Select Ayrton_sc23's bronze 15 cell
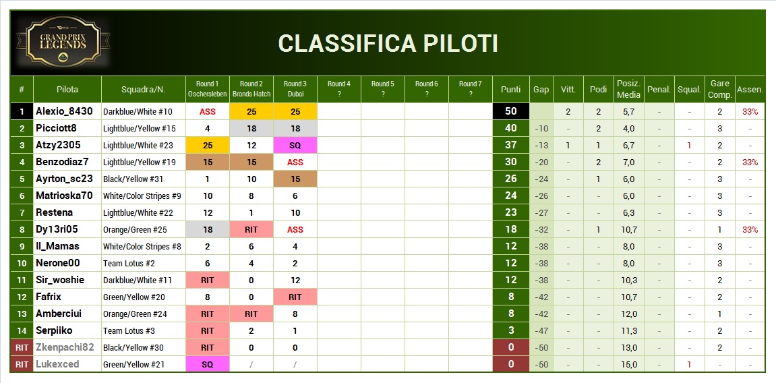The image size is (776, 383). tap(295, 179)
